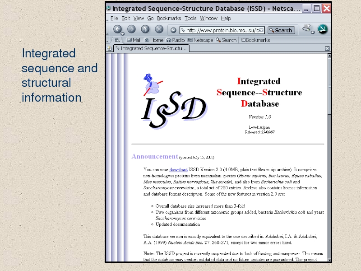361x271 pixels.
Task: Open the File menu
Action: click(x=114, y=18)
